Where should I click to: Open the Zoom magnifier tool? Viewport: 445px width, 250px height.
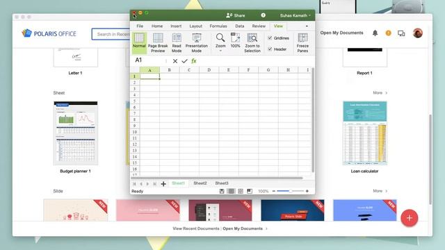(x=220, y=37)
